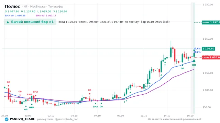This screenshot has width=220, height=123.
Task: Click the '16.10' date axis label
Action: 190,116
